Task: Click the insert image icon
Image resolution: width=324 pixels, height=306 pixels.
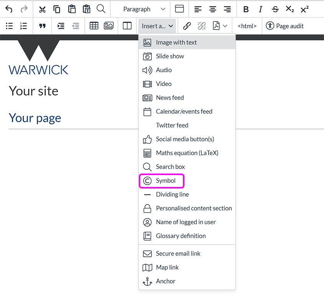Action: (x=109, y=26)
